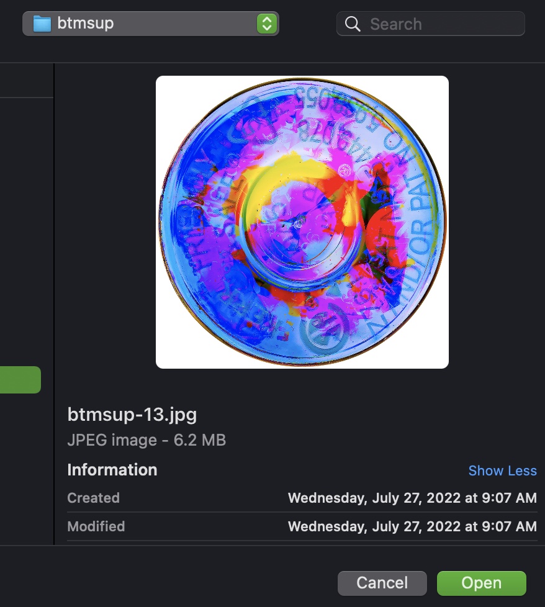Viewport: 545px width, 607px height.
Task: Click the green up-down chevrons on location popup
Action: click(267, 24)
